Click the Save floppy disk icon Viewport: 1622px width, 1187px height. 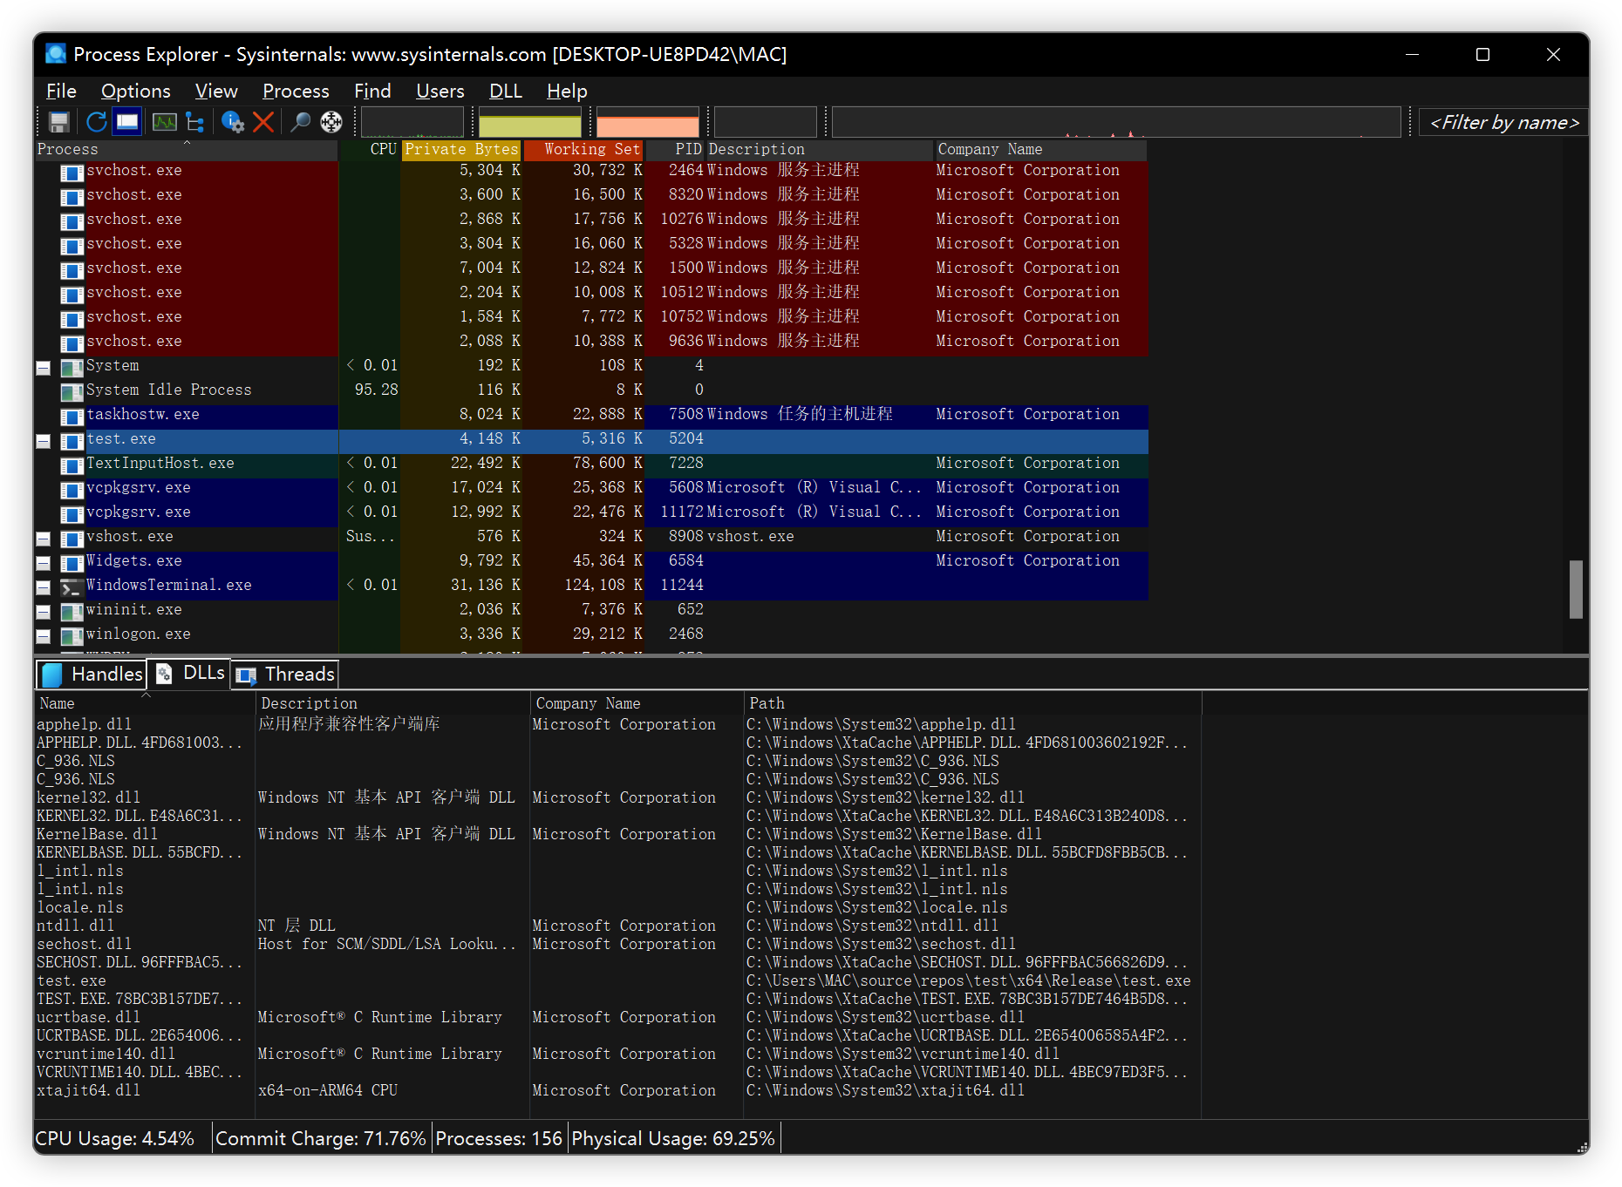click(59, 122)
